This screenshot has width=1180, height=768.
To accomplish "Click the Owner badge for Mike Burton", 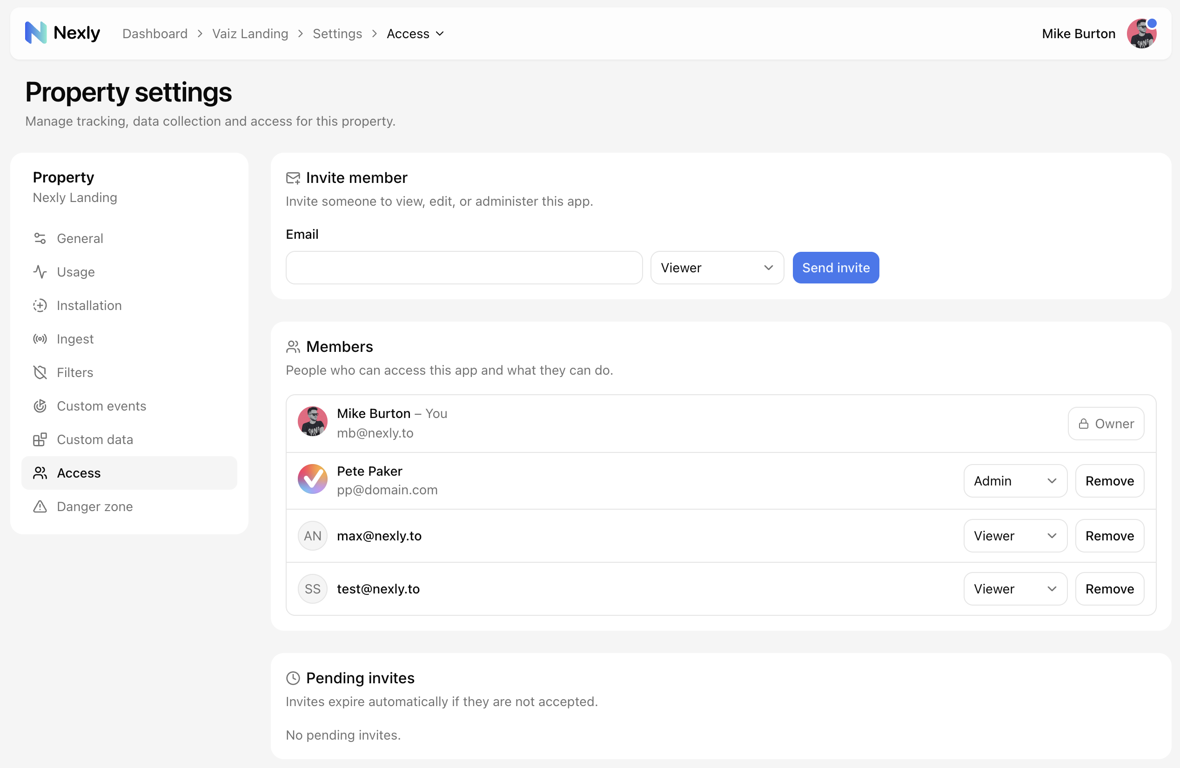I will click(1106, 424).
